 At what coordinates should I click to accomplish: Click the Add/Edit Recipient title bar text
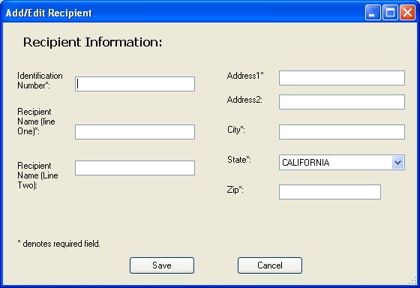coord(49,13)
